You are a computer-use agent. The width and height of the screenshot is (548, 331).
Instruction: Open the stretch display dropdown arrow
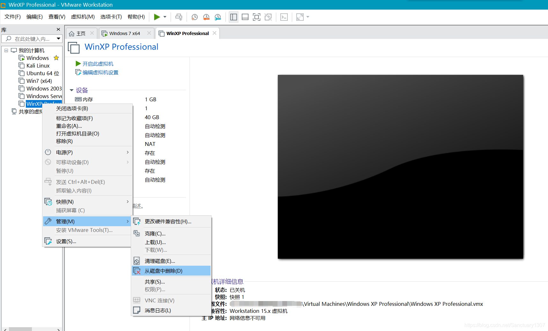308,17
